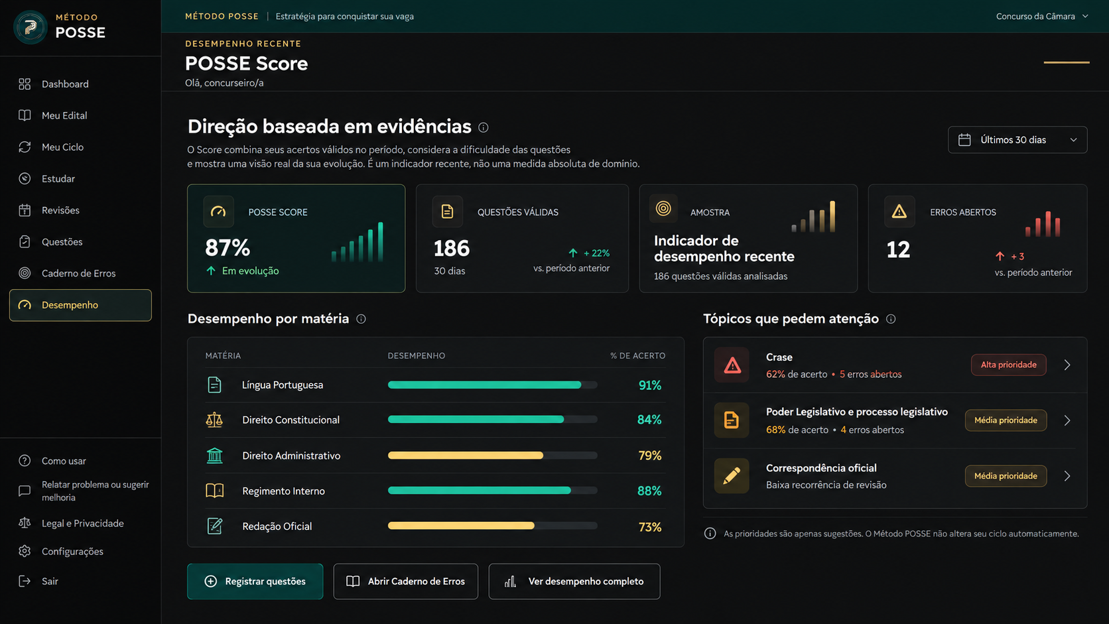
Task: Select the Direito Constitucional subject row
Action: 435,420
